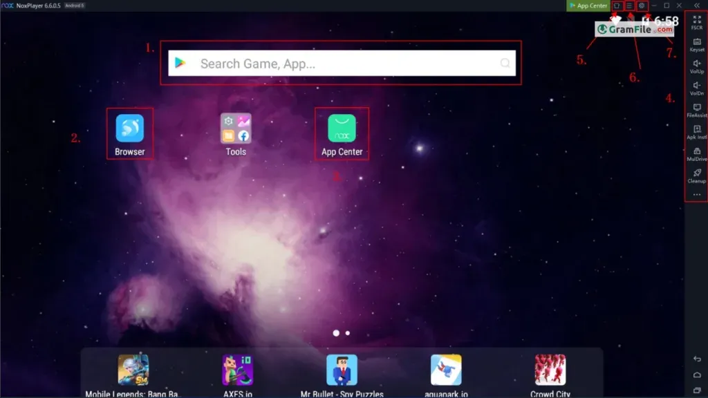This screenshot has width=708, height=398.
Task: Switch to second home screen page dot
Action: click(348, 333)
